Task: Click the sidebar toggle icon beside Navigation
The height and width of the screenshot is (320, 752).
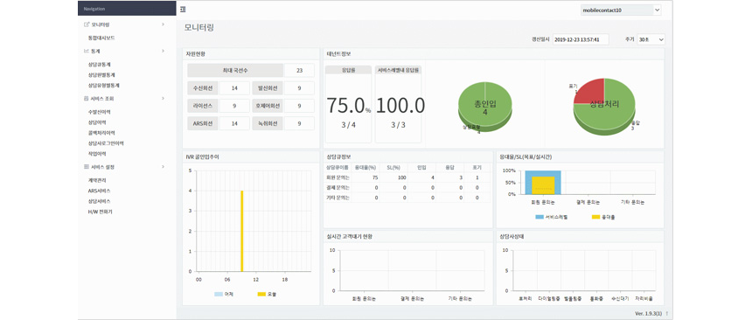Action: pyautogui.click(x=183, y=9)
